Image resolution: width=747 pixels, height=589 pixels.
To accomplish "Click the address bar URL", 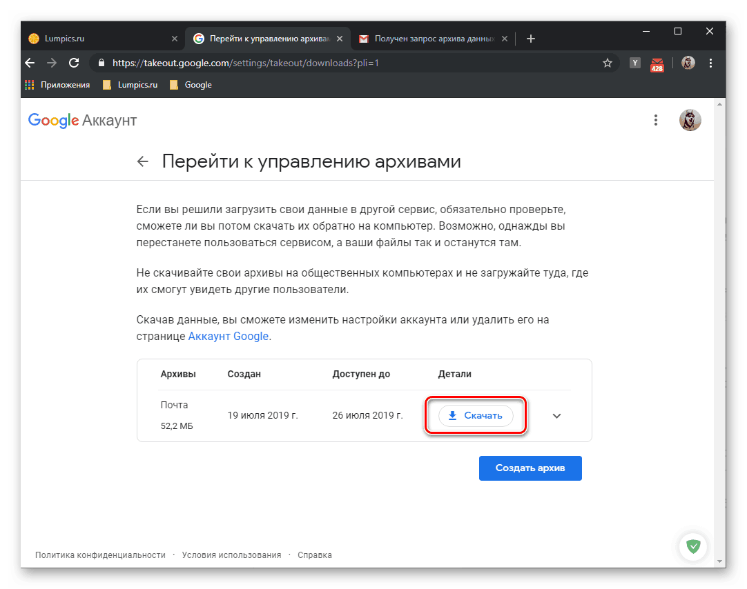I will 245,63.
